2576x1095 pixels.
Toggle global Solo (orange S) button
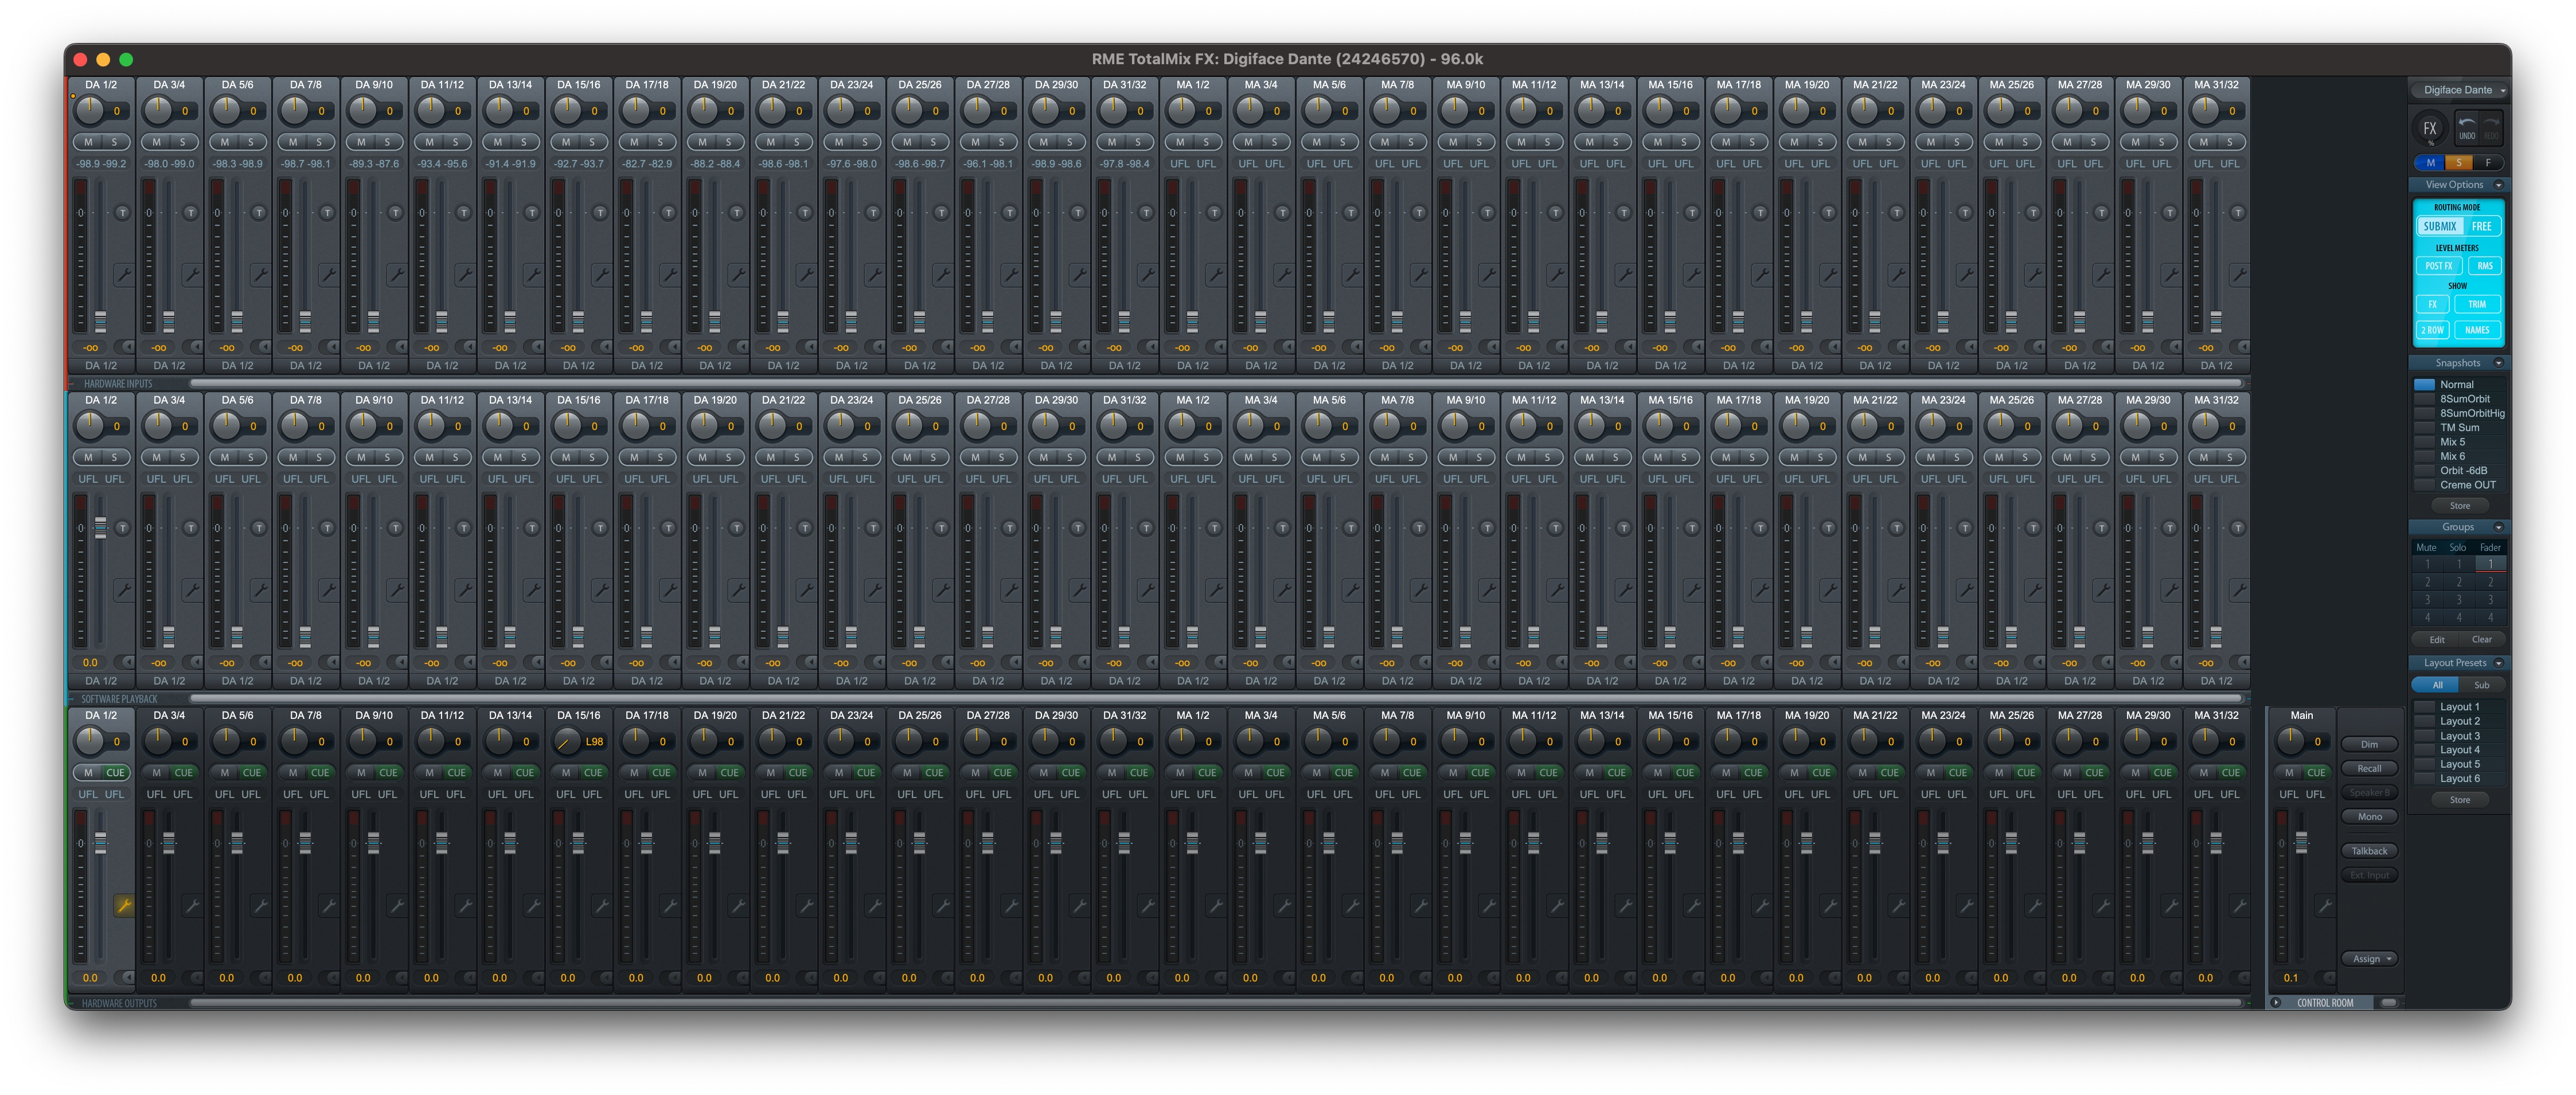tap(2459, 163)
